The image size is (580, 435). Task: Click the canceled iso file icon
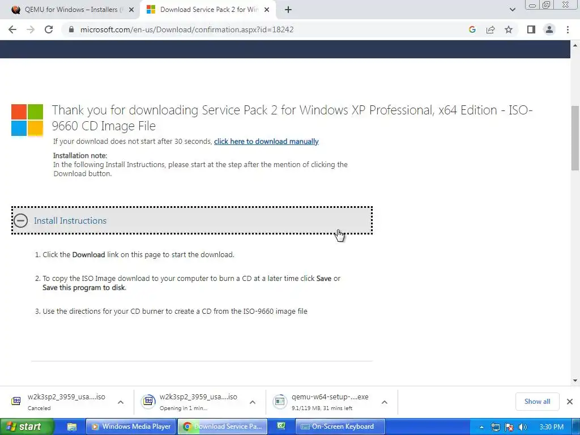click(16, 401)
